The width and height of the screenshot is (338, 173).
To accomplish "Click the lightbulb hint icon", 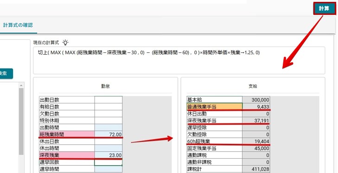I will [65, 42].
